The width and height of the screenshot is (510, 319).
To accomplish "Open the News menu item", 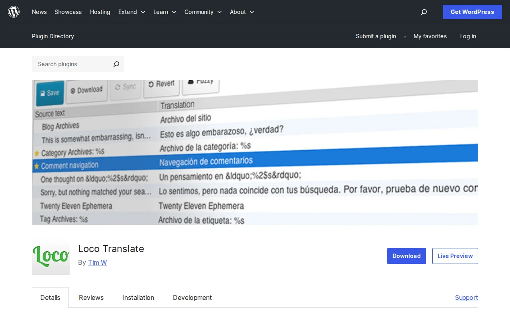I will click(x=39, y=12).
